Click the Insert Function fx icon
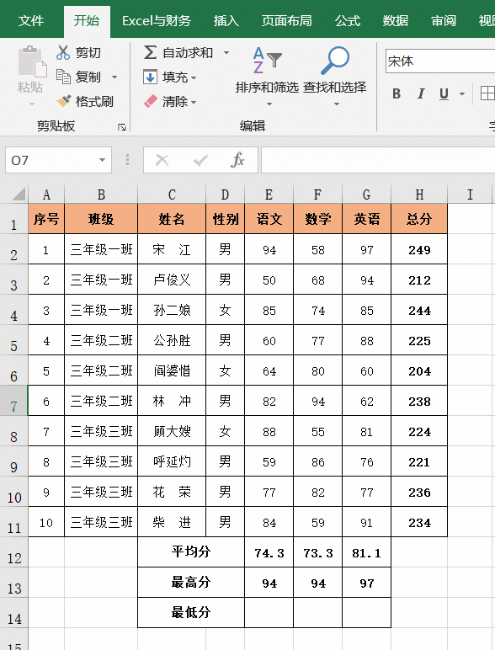Screen dimensions: 495x650 click(x=237, y=160)
